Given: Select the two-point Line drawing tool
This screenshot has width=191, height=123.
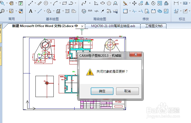Looking at the screenshot, I should [31, 3].
